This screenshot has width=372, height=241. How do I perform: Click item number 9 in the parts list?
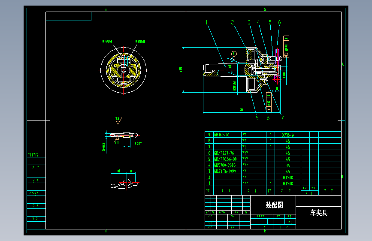coord(209,135)
